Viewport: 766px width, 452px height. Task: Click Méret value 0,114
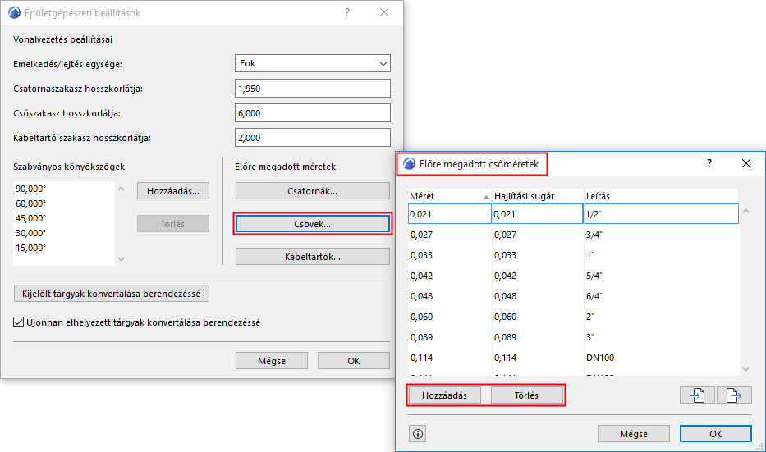tap(422, 358)
